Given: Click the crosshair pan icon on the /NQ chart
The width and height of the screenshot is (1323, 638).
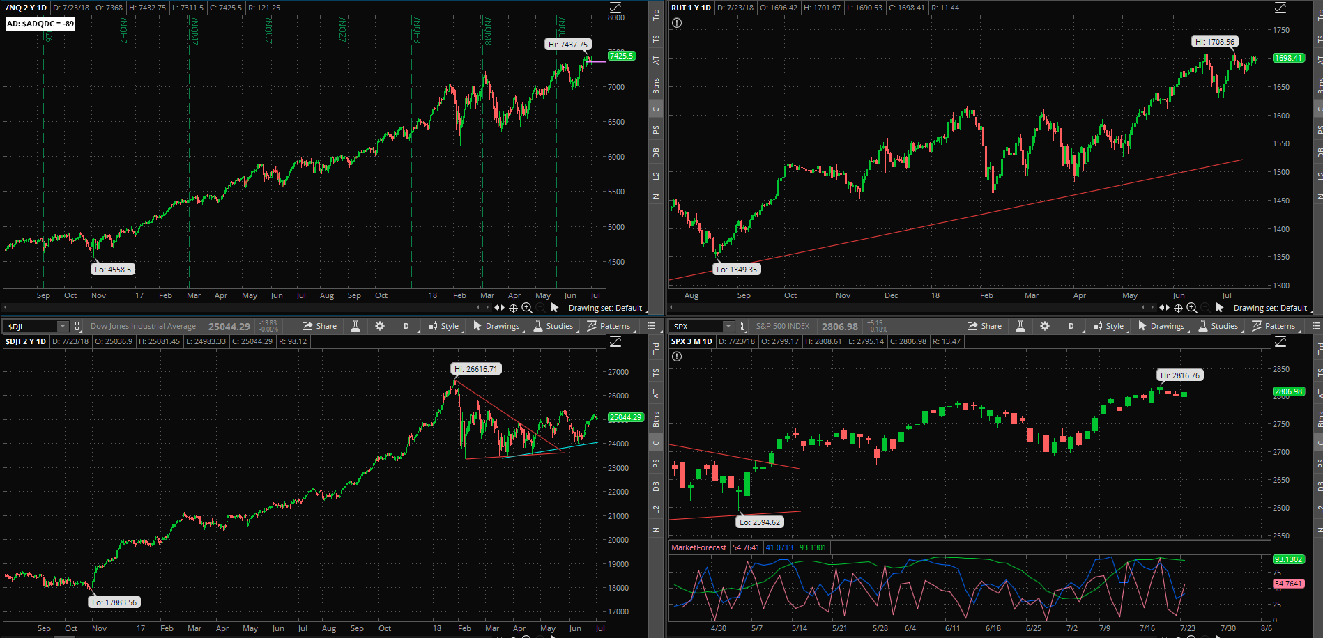Looking at the screenshot, I should click(x=513, y=307).
